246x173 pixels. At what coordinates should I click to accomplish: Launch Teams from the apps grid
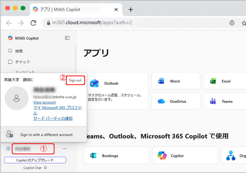pyautogui.click(x=225, y=101)
